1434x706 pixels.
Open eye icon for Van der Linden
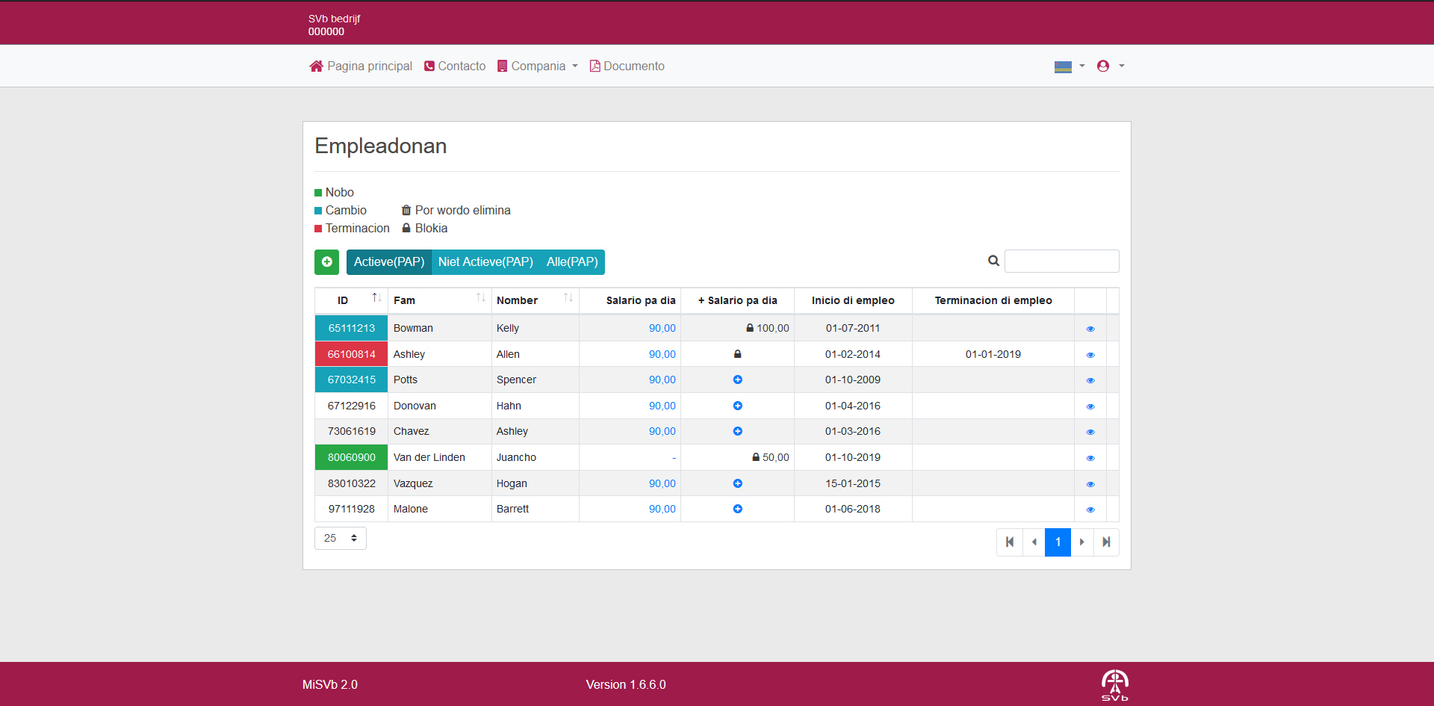(1090, 458)
